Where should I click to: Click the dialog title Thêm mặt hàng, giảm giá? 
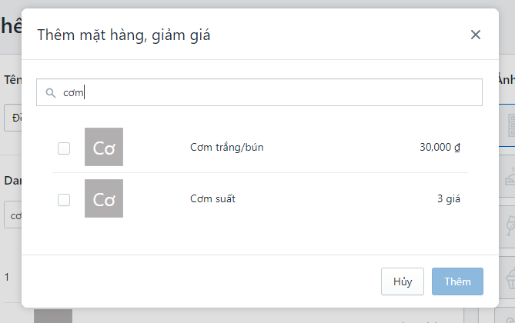(123, 35)
